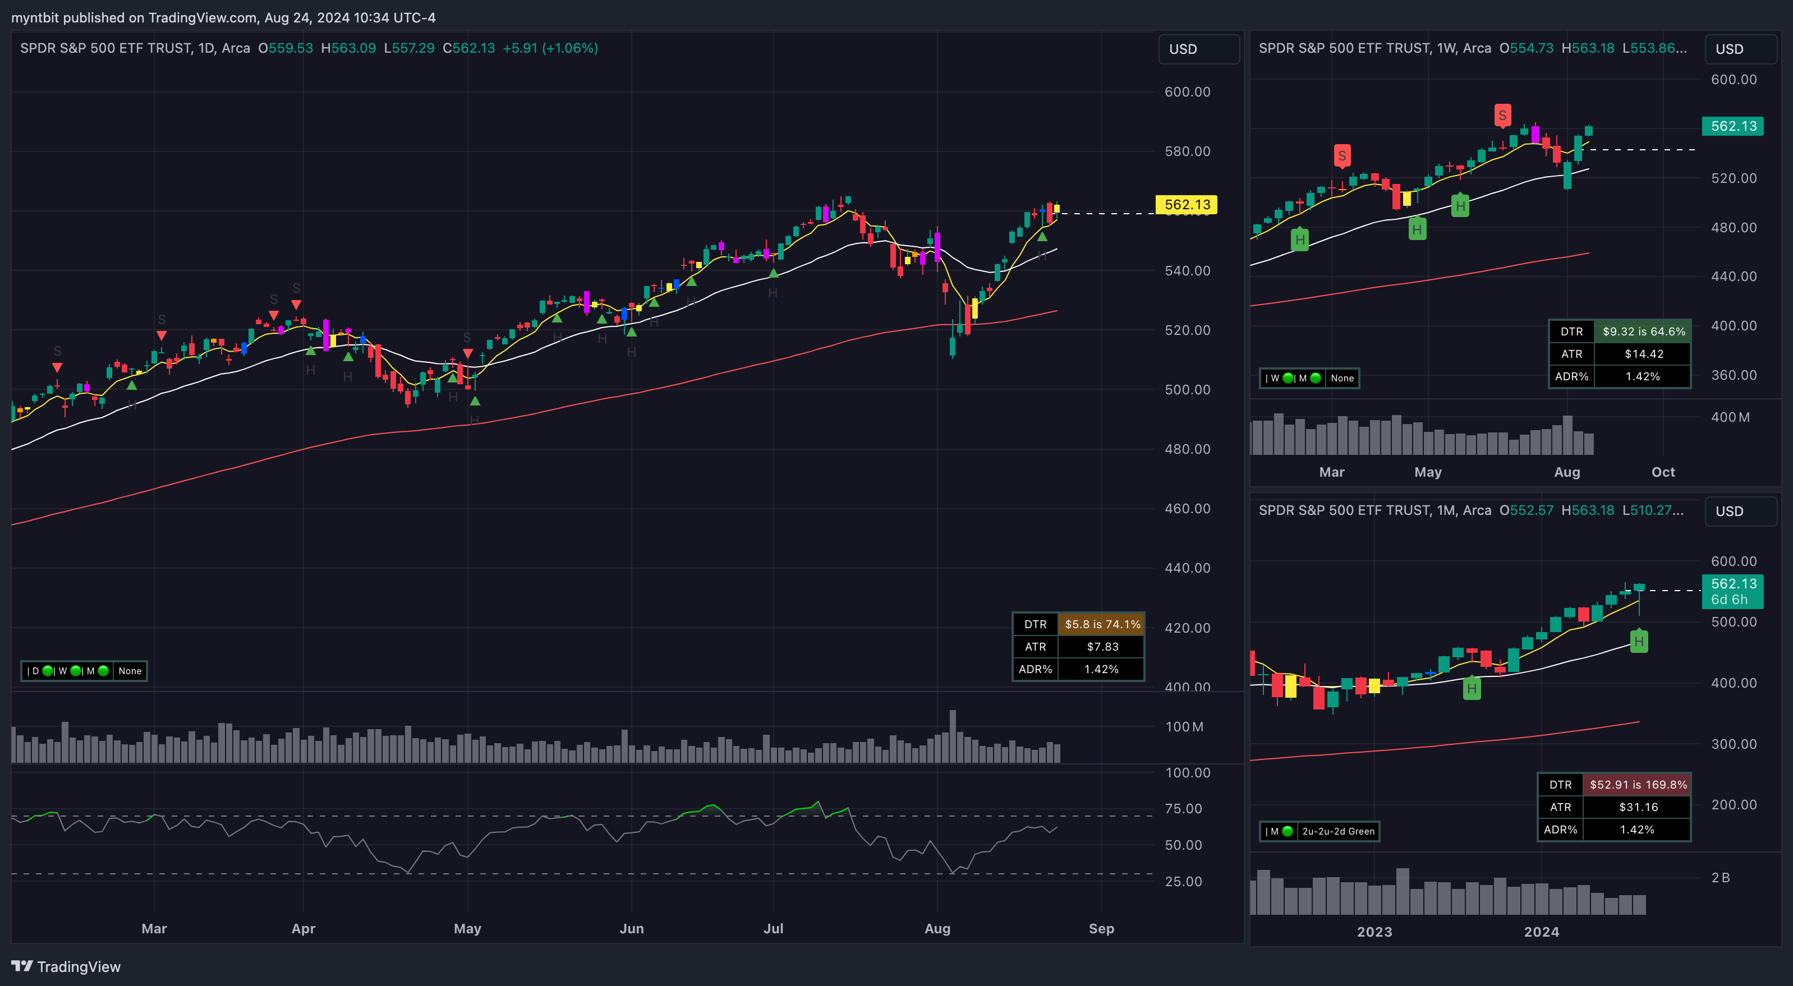Click the green 562.13 price label on weekly chart
1793x986 pixels.
point(1733,126)
